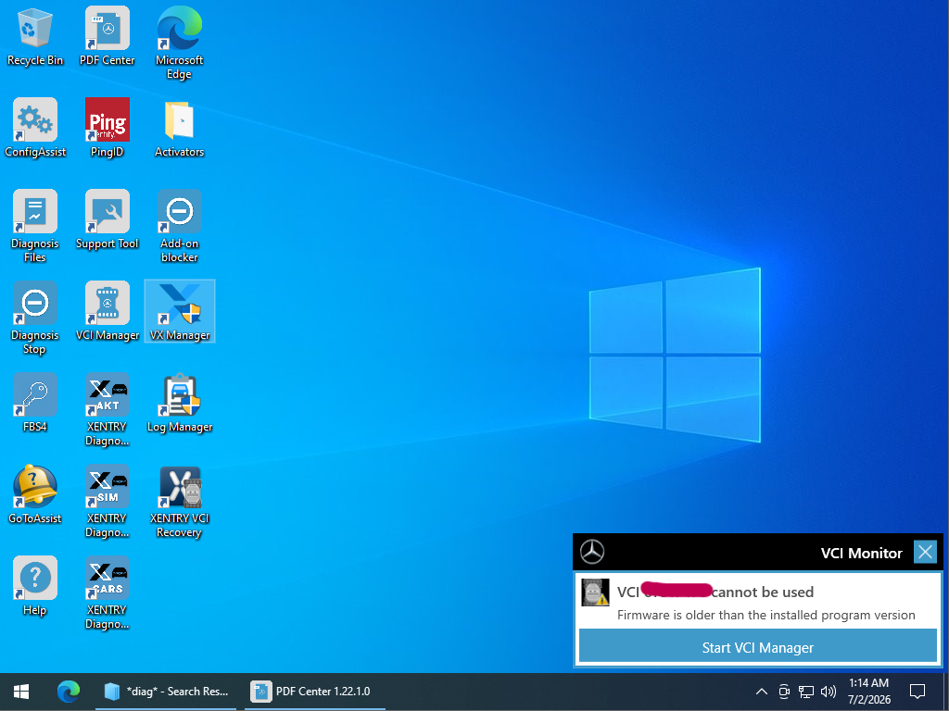The image size is (949, 711).
Task: Open the Windows Start menu
Action: click(x=22, y=691)
